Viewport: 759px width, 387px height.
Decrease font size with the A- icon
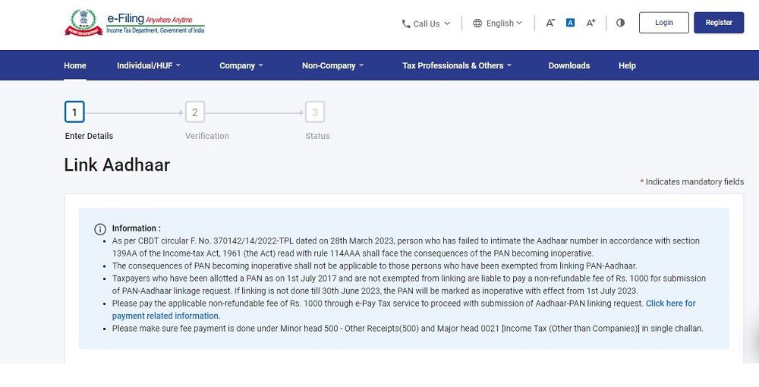[x=550, y=23]
